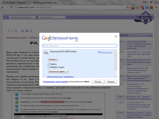Image resolution: width=159 pixels, height=119 pixels.
Task: Click the Поиск принтера search field
Action: pos(79,46)
